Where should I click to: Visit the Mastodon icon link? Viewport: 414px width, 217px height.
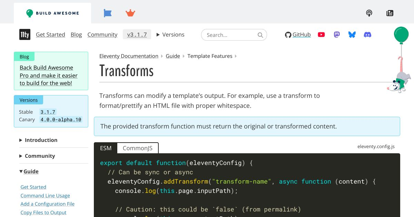[337, 34]
